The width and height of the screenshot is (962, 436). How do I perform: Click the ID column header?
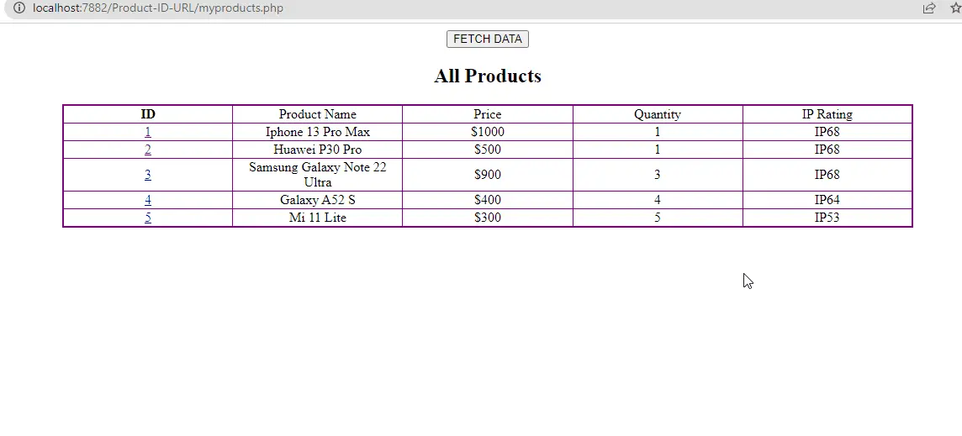click(x=148, y=114)
